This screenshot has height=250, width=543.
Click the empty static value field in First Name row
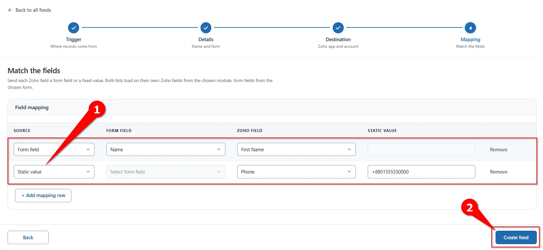[421, 149]
